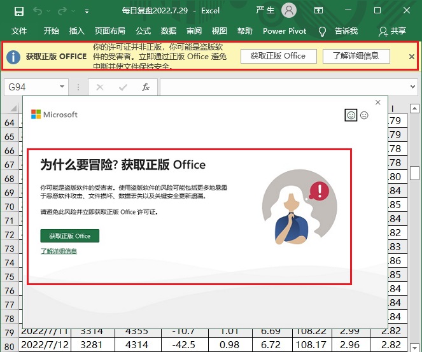Click the vertical scrollbar thumb
The image size is (422, 352).
(x=415, y=173)
